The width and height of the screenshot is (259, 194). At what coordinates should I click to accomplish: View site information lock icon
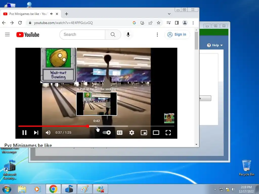pyautogui.click(x=30, y=23)
